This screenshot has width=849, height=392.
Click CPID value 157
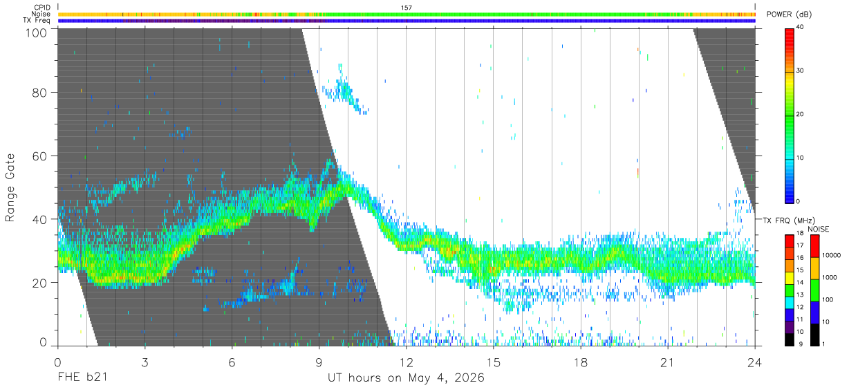click(x=407, y=8)
